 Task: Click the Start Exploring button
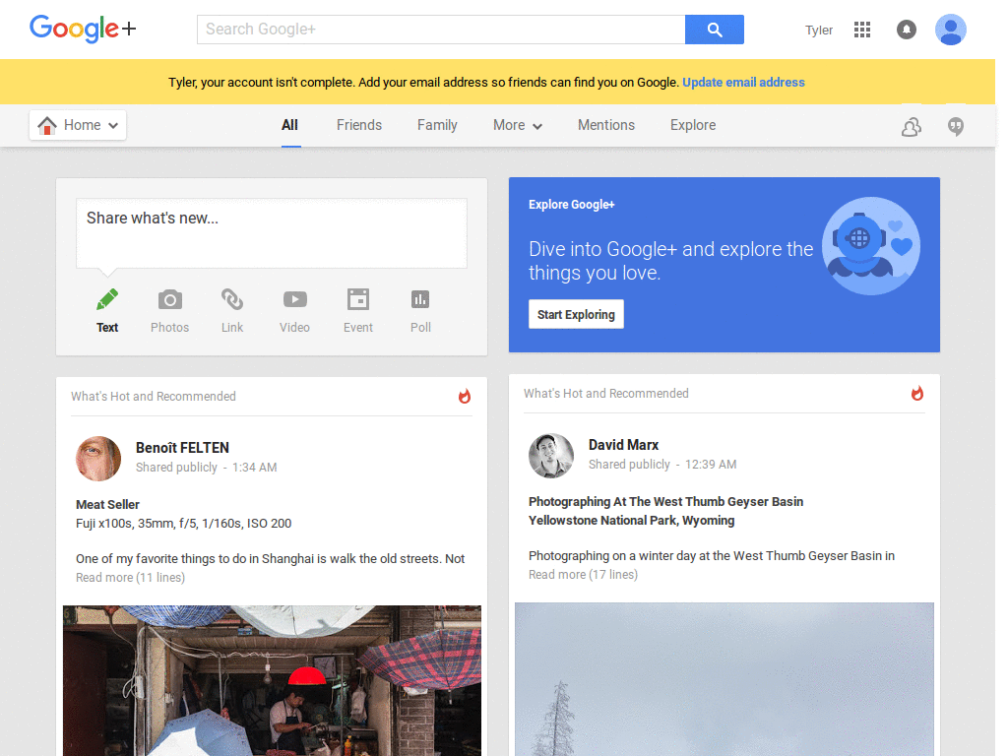point(576,314)
